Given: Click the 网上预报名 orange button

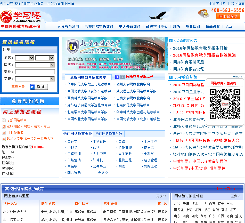Looking at the screenshot, I should pyautogui.click(x=228, y=17).
